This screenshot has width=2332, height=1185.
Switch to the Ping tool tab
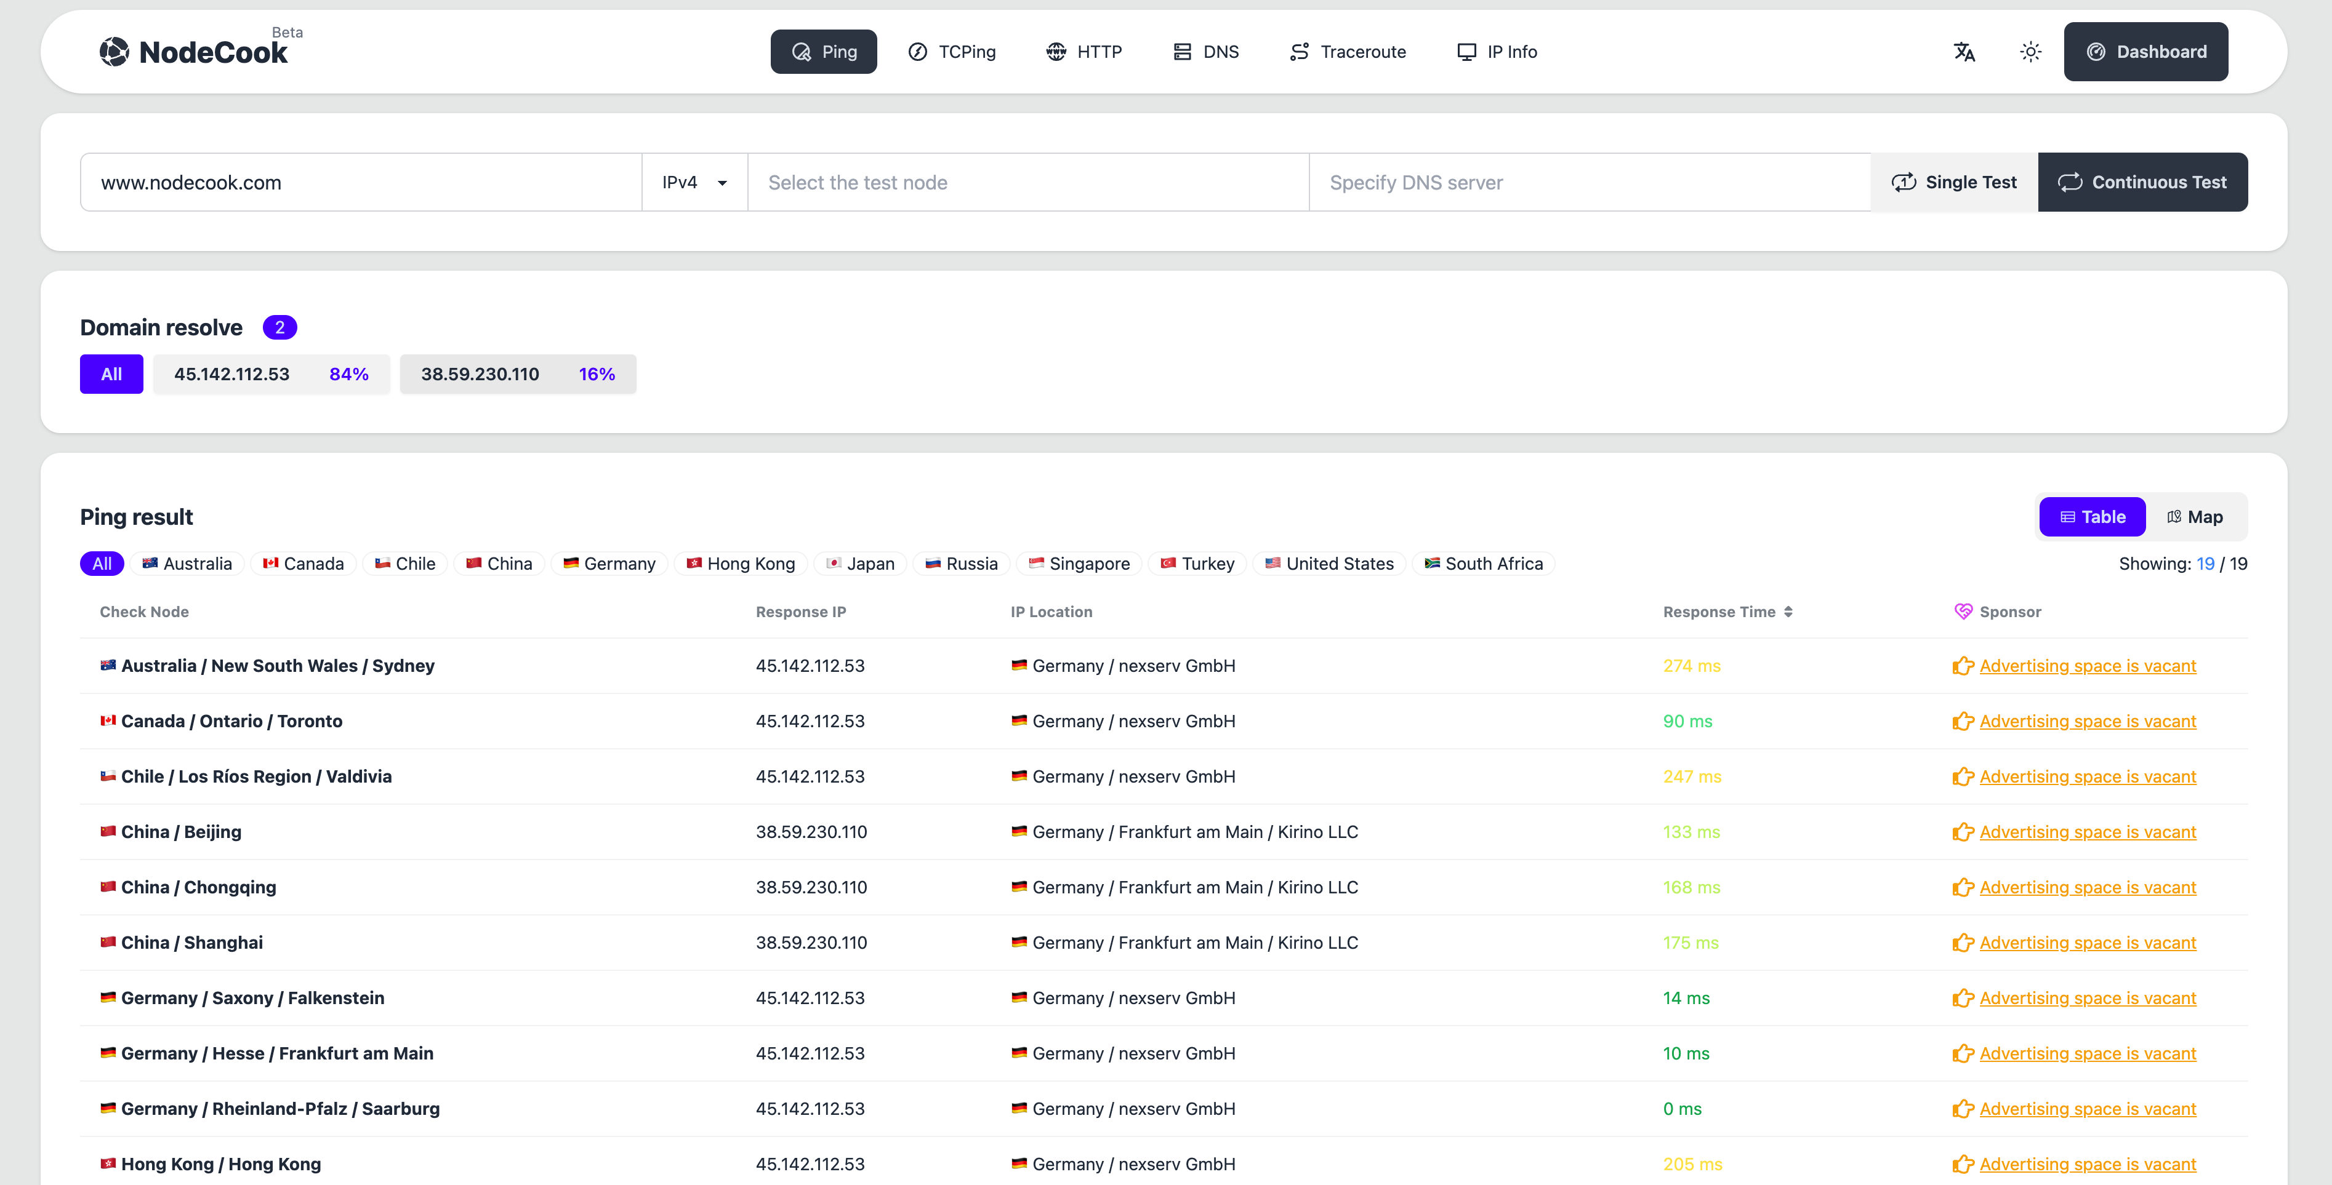coord(823,52)
